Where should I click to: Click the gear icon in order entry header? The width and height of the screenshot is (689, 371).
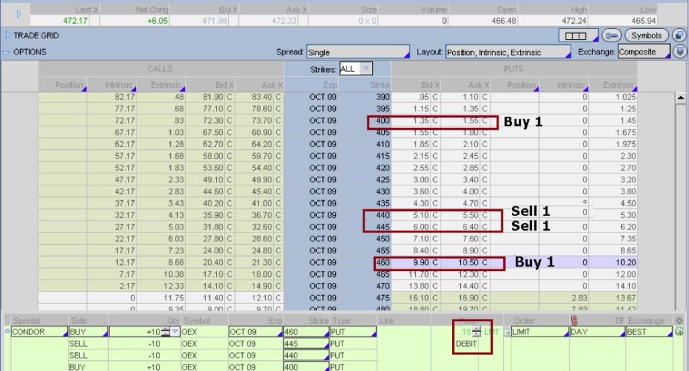[x=680, y=321]
